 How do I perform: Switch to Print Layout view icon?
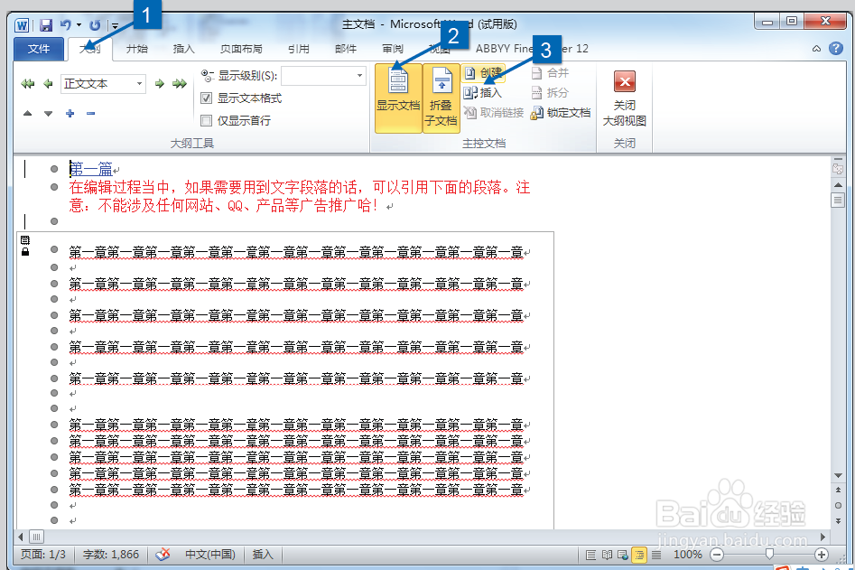point(590,555)
